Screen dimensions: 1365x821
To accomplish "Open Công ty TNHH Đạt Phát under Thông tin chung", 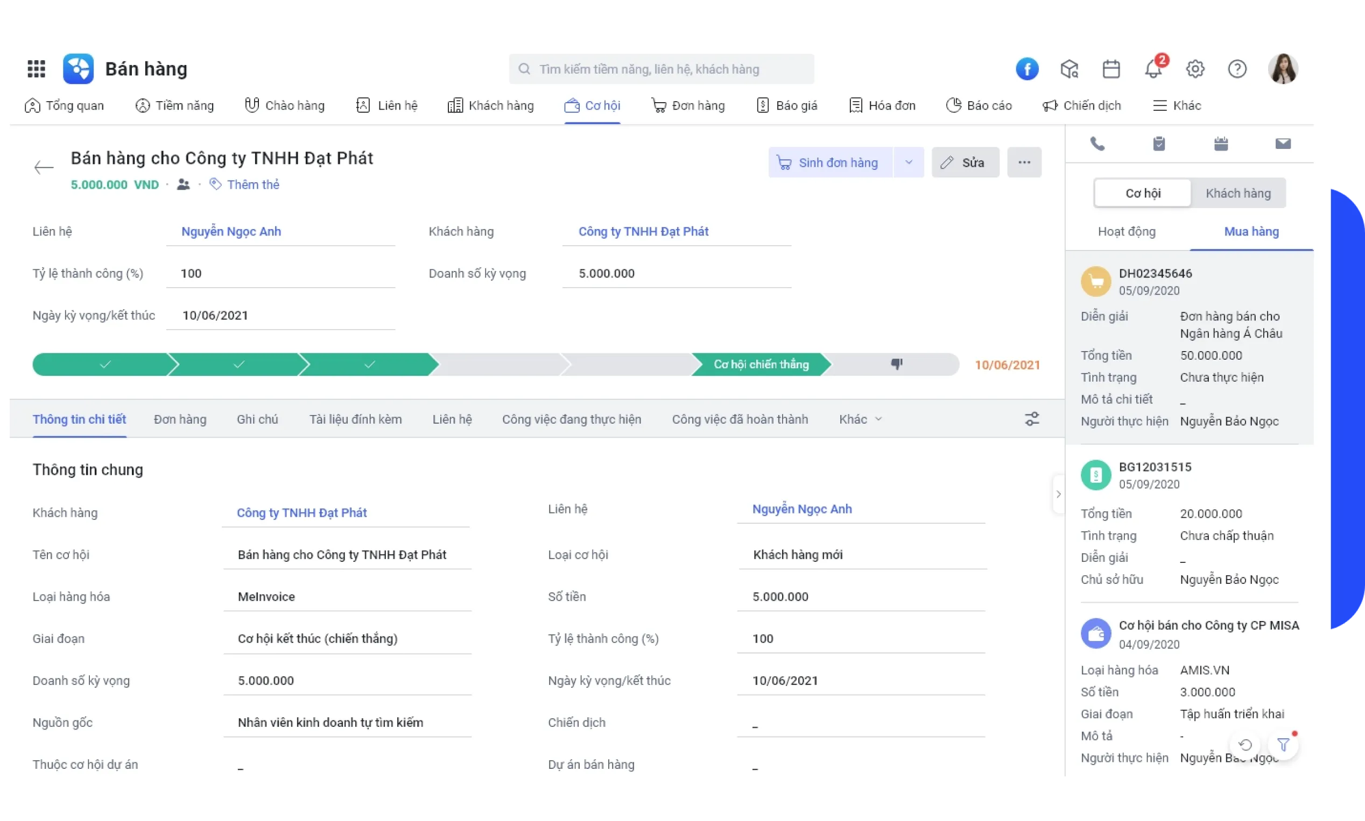I will [302, 512].
